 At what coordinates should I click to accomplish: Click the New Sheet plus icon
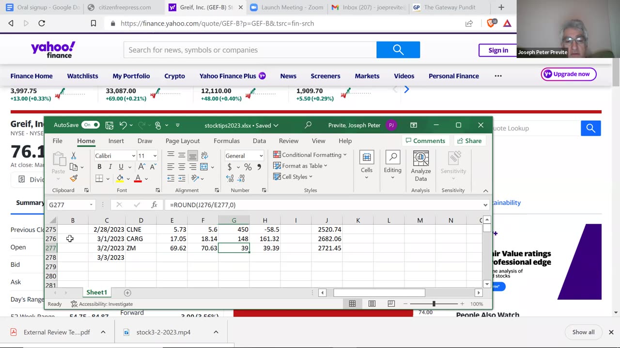click(x=127, y=292)
